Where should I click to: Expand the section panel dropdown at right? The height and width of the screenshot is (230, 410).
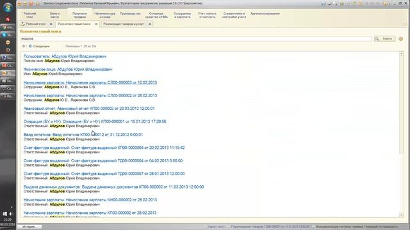click(x=404, y=24)
